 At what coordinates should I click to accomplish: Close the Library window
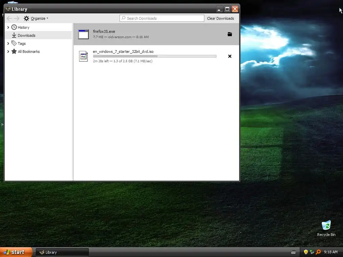235,9
